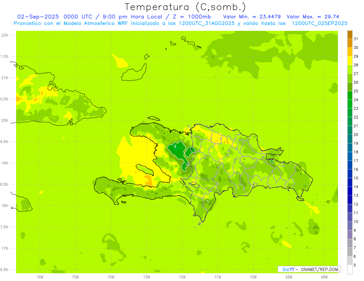The image size is (364, 281).
Task: Click the '72W' longitude axis label
Action: pyautogui.click(x=182, y=277)
